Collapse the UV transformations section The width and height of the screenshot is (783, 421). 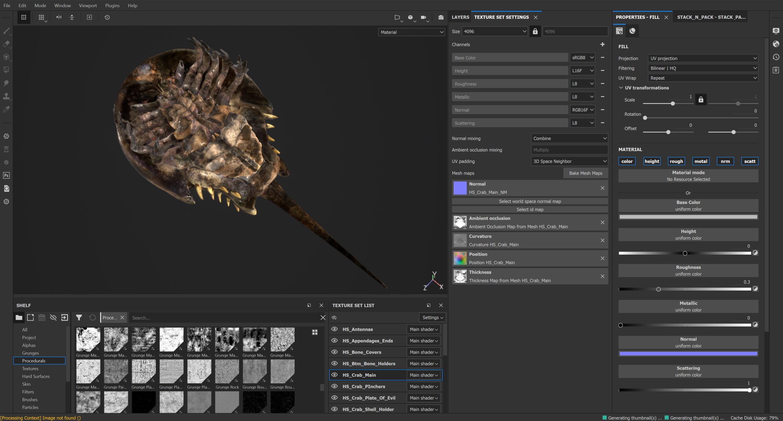(621, 88)
